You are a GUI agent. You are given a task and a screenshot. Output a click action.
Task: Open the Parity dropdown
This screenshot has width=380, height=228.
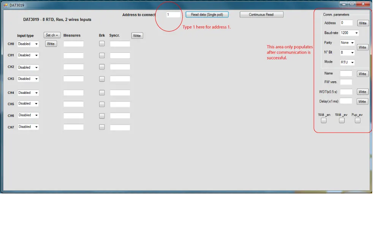click(347, 43)
